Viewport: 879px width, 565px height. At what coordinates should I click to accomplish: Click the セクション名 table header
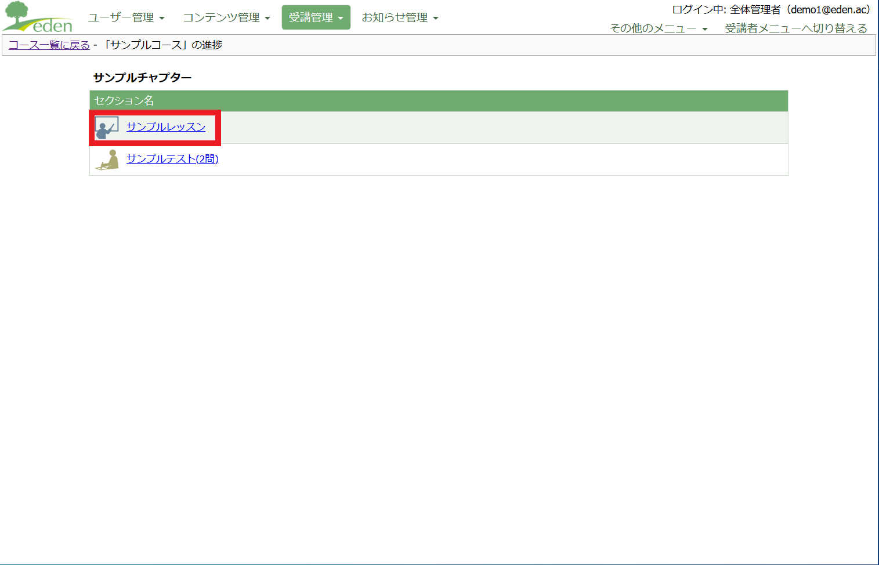[x=439, y=101]
